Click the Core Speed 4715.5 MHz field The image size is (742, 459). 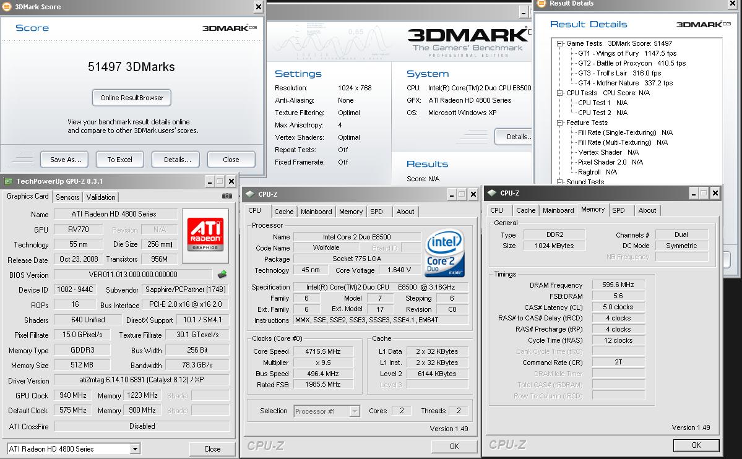coord(323,351)
